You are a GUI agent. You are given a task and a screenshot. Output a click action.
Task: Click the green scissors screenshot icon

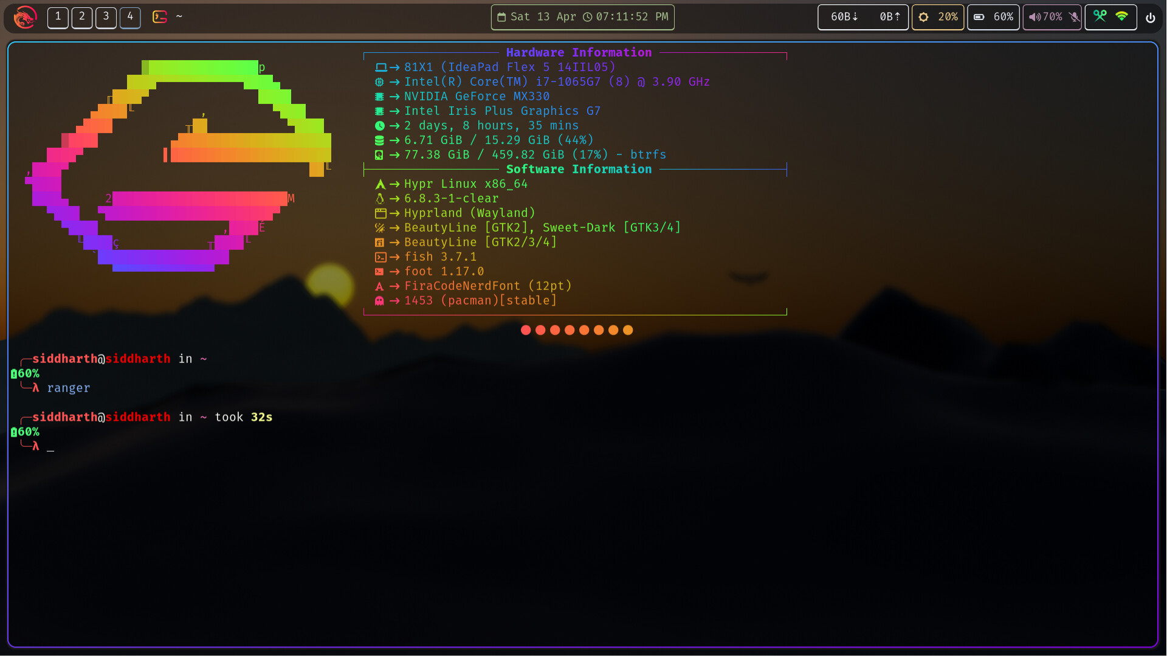coord(1100,16)
